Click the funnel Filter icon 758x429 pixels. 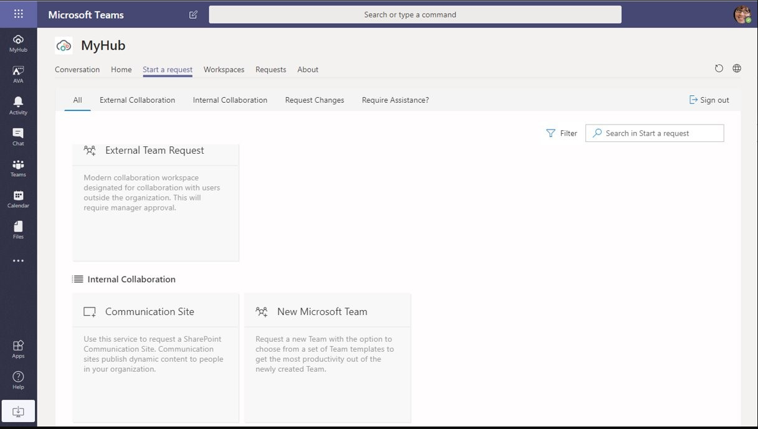click(x=551, y=133)
